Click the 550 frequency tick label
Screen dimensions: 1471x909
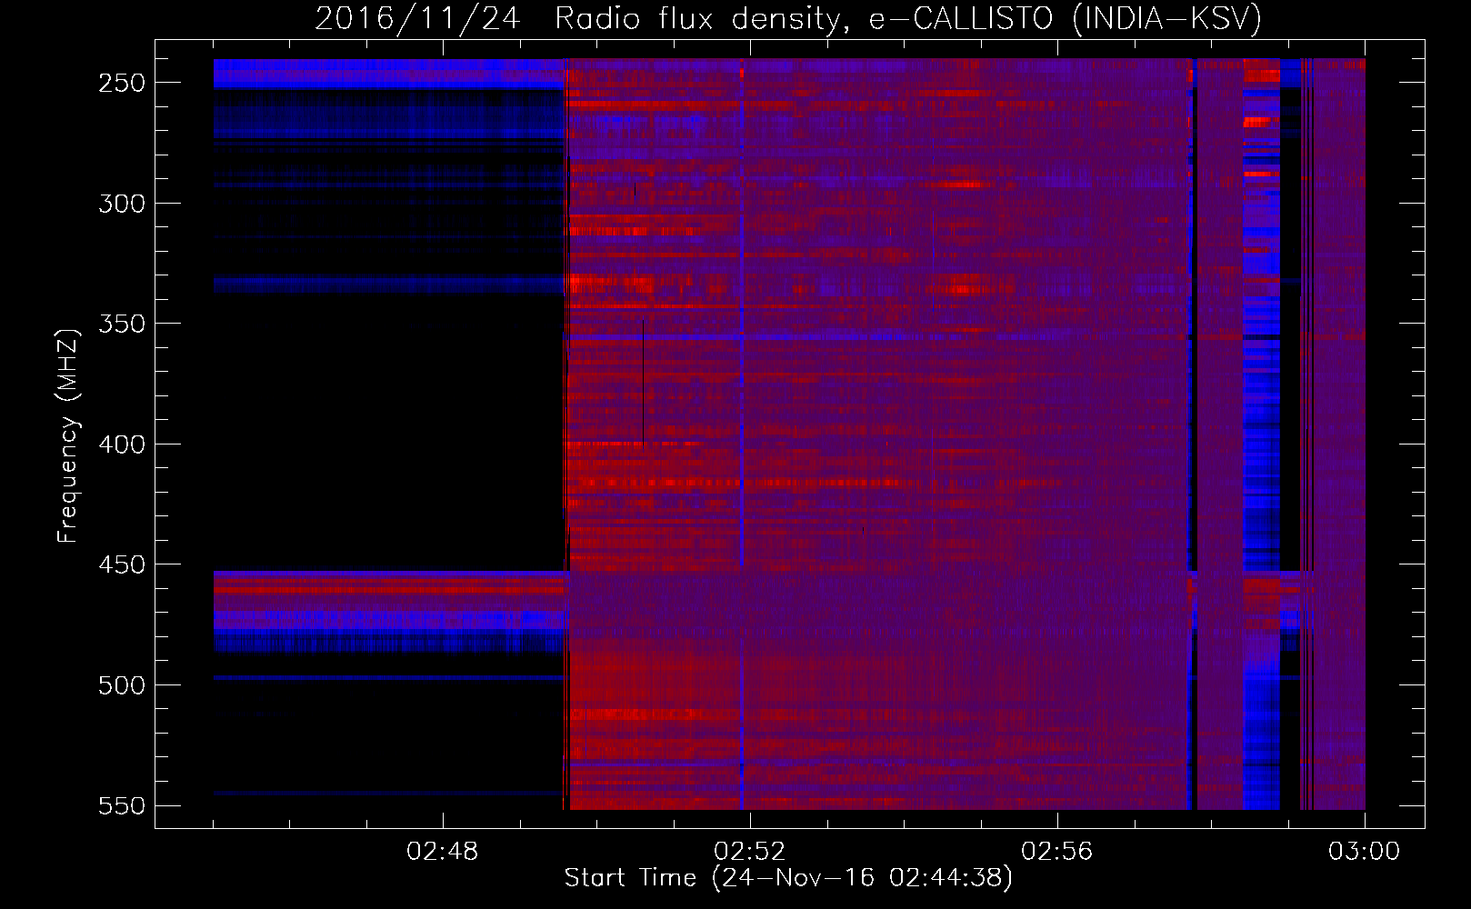(x=121, y=806)
